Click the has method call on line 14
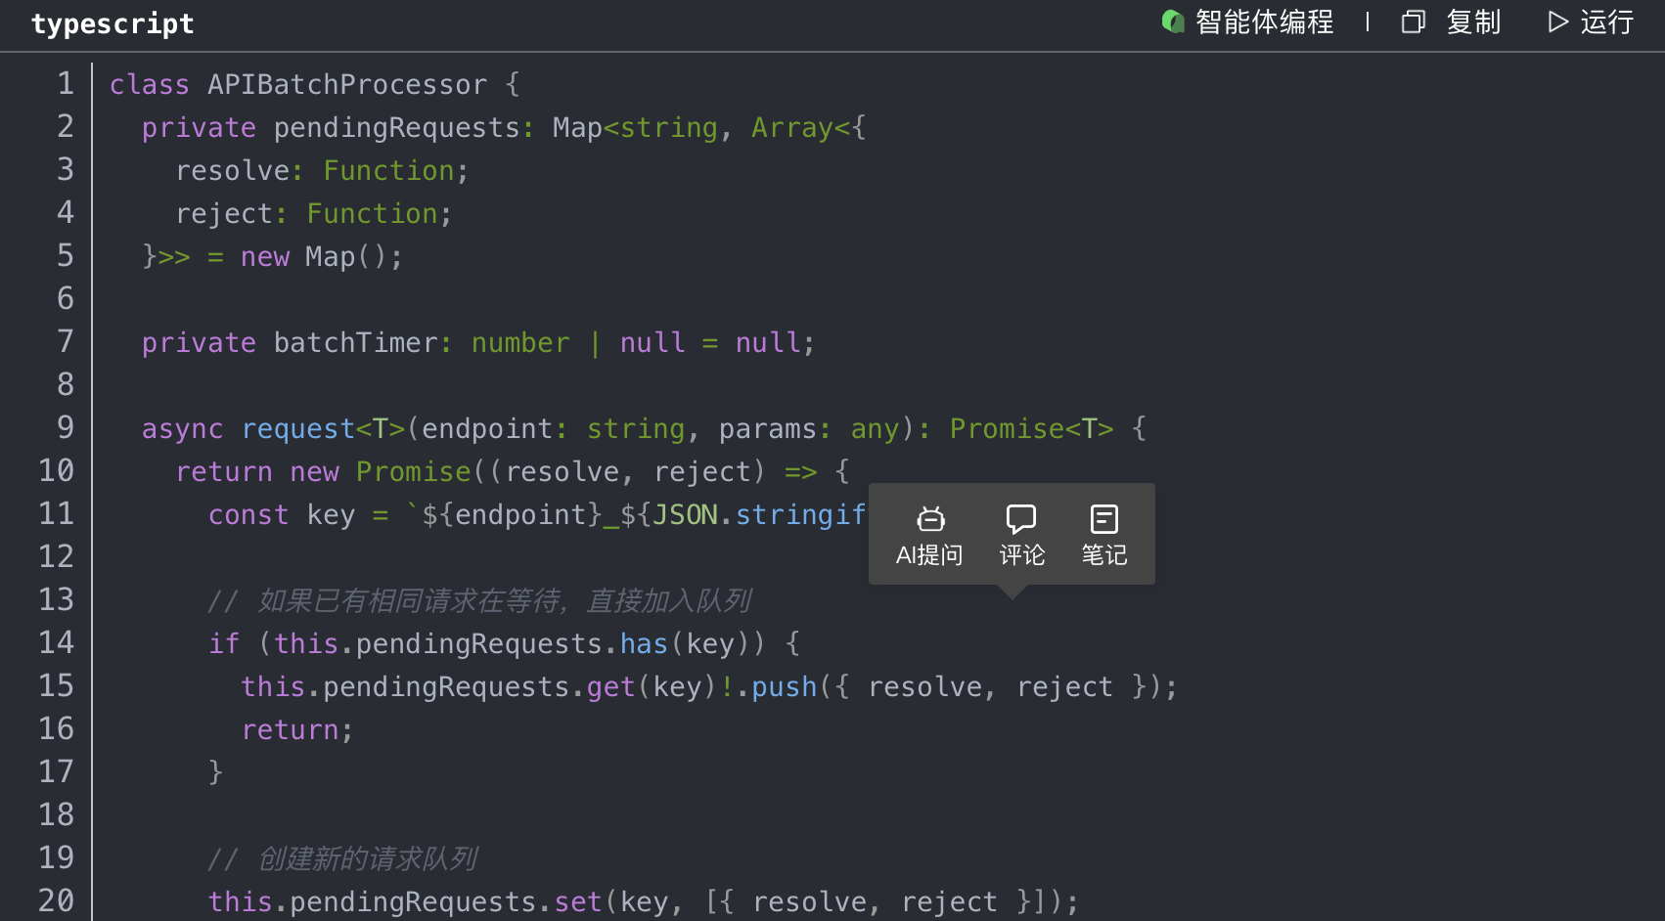1665x921 pixels. point(644,644)
